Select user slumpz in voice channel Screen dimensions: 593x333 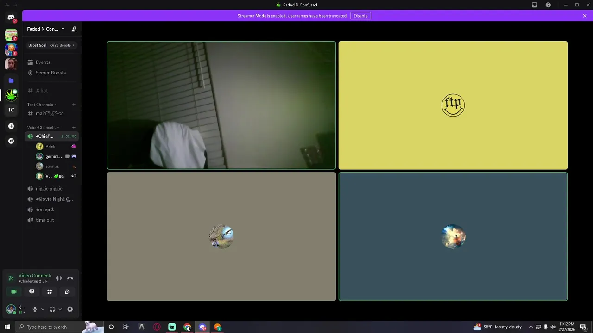click(56, 166)
